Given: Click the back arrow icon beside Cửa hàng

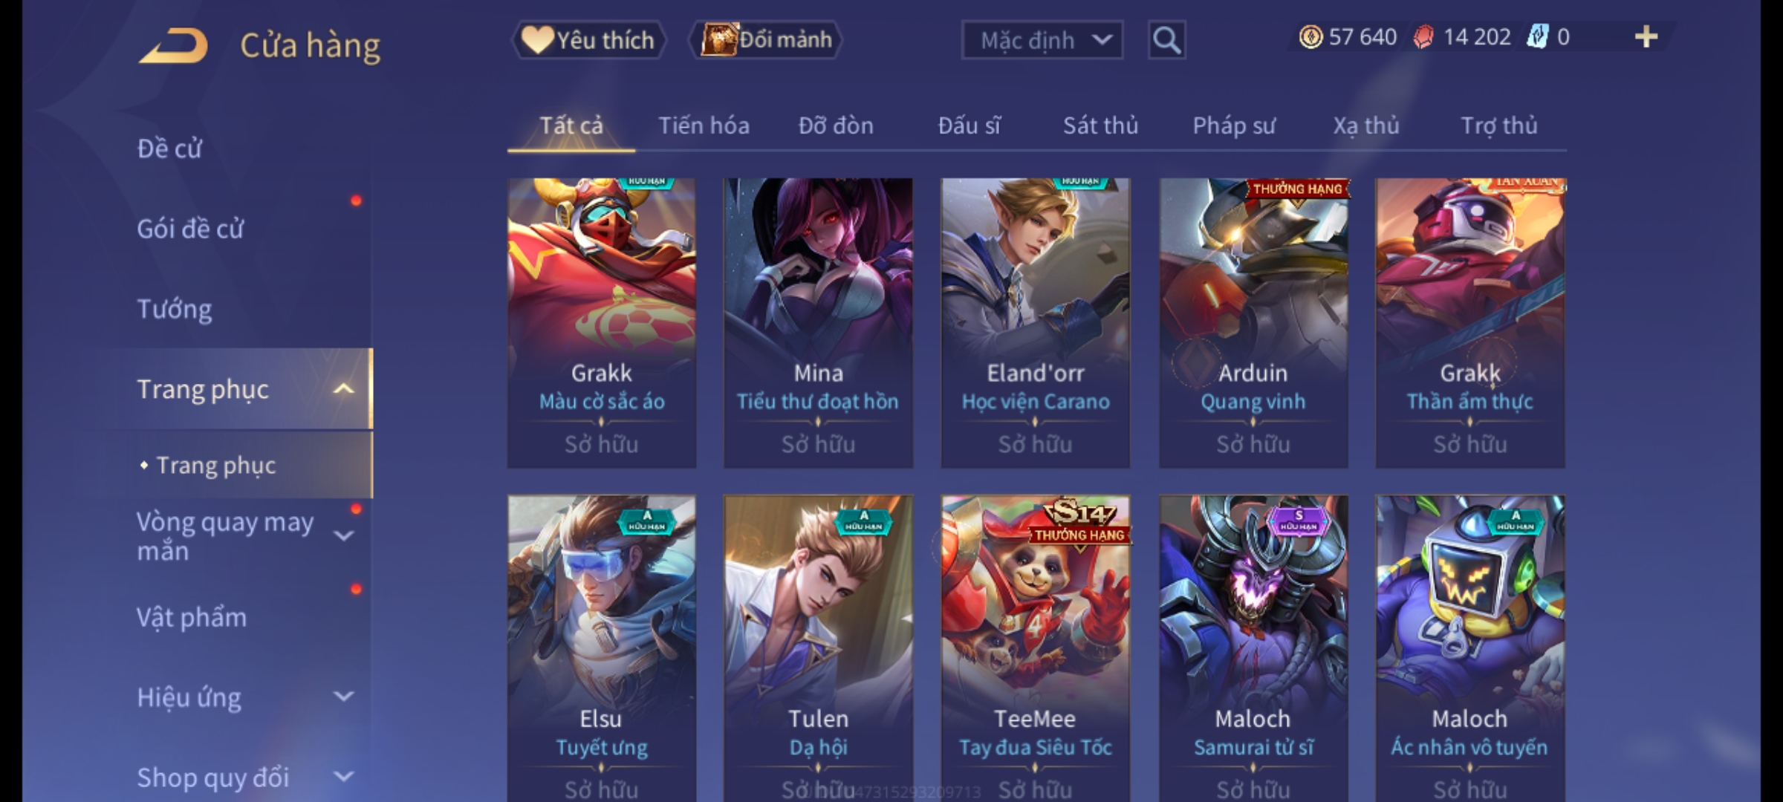Looking at the screenshot, I should point(173,45).
